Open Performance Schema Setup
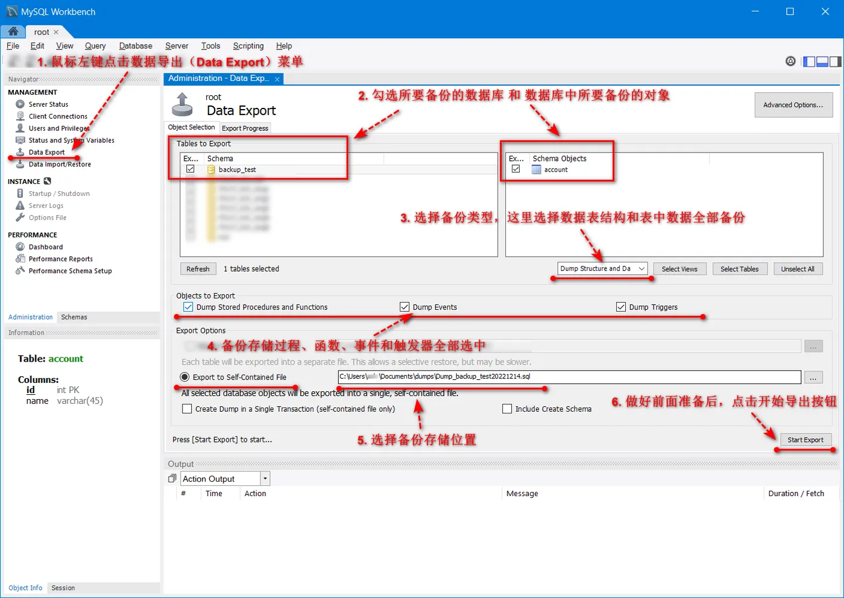This screenshot has height=598, width=844. click(71, 271)
